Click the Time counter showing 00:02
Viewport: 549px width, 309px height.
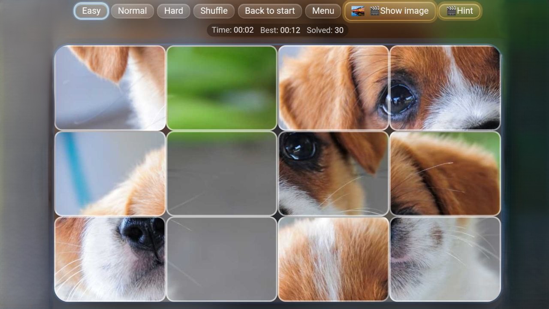point(232,30)
